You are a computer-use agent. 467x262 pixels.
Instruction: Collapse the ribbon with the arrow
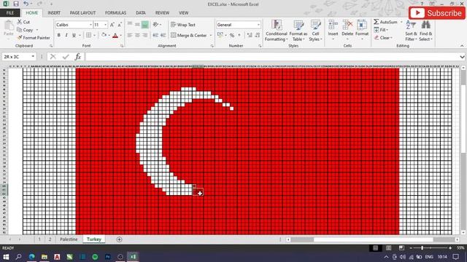point(462,46)
